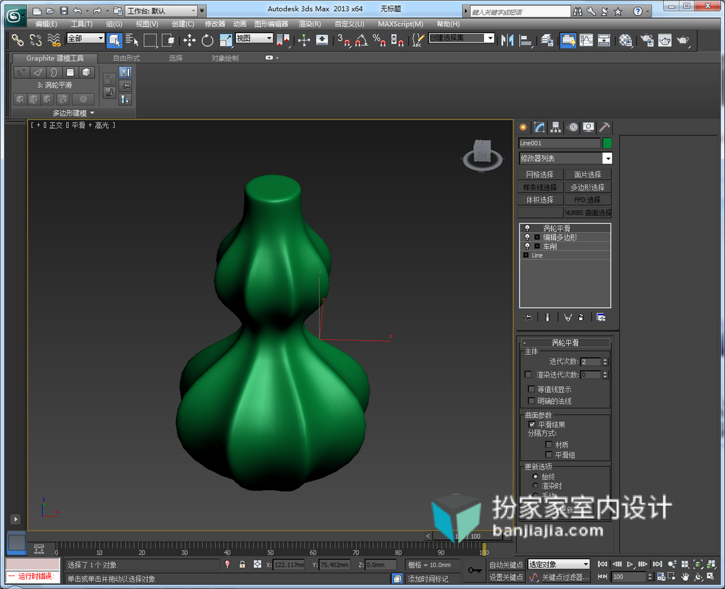The width and height of the screenshot is (725, 589).
Task: Open Angle Snap toggle icon
Action: 362,41
